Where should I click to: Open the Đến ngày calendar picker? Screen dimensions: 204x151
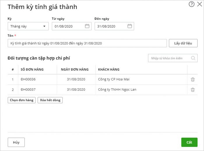(x=130, y=26)
